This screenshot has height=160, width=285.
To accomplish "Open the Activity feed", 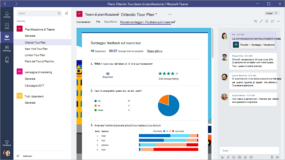I will (x=7, y=15).
